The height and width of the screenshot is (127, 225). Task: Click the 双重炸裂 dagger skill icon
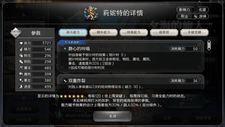[65, 81]
